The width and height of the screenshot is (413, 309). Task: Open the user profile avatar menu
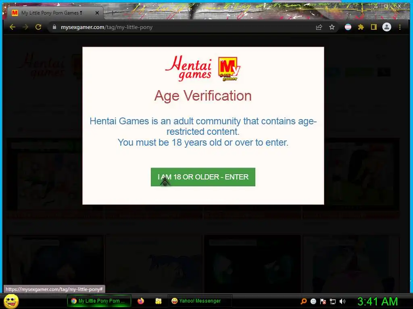(387, 27)
